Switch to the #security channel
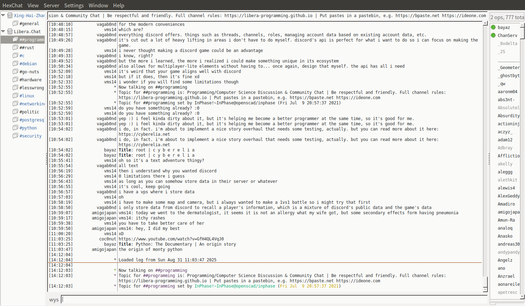 pos(30,136)
